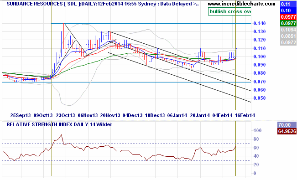
Task: Click the grey 0.0851 legend value
Action: [x=288, y=36]
